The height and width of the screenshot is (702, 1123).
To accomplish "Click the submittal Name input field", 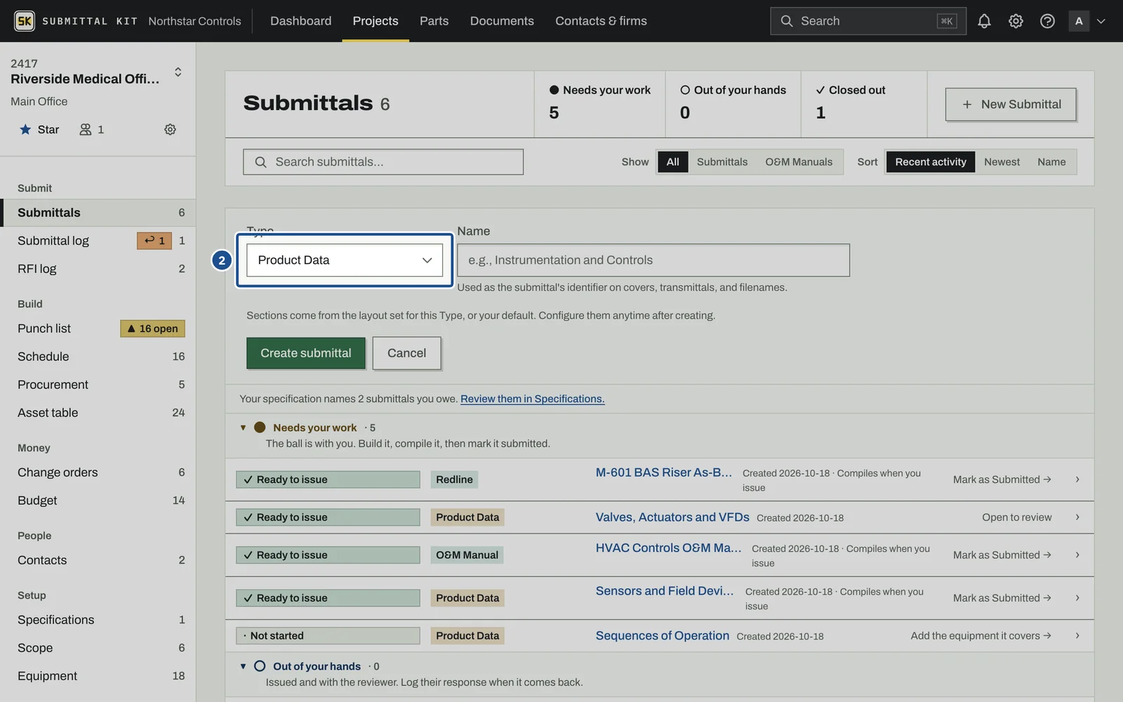I will click(653, 260).
